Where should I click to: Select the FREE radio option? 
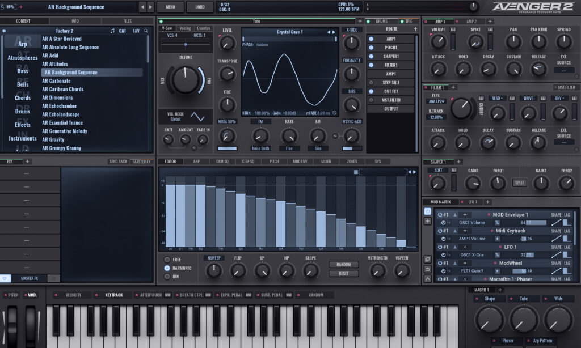pyautogui.click(x=167, y=259)
